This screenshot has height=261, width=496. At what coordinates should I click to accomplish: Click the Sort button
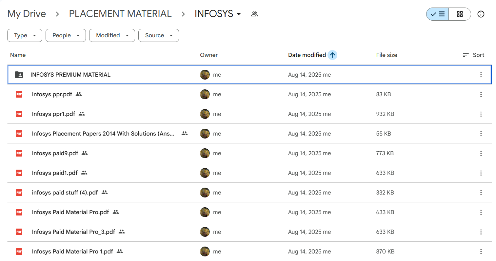(x=474, y=55)
